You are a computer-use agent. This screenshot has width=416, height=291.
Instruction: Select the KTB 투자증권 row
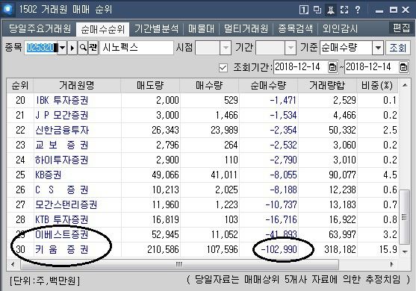tap(202, 219)
